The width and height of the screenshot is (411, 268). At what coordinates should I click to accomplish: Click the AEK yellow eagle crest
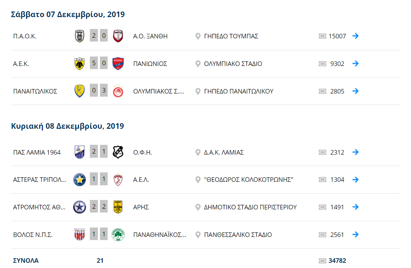click(x=80, y=64)
